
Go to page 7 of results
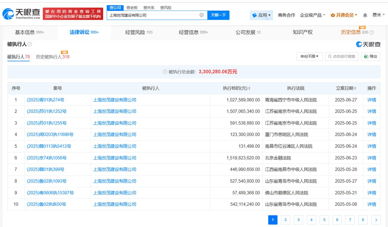(350, 220)
